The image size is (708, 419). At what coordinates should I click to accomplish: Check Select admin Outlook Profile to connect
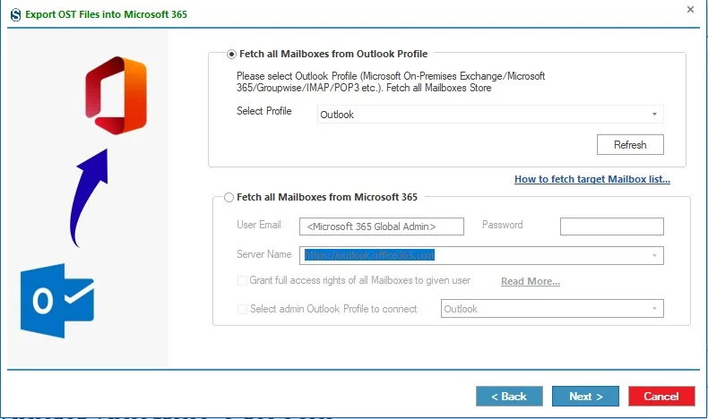242,309
